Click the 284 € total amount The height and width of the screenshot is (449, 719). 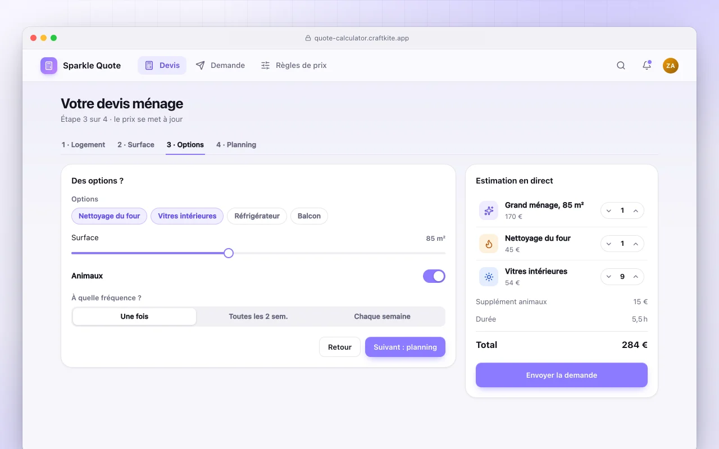pos(635,345)
